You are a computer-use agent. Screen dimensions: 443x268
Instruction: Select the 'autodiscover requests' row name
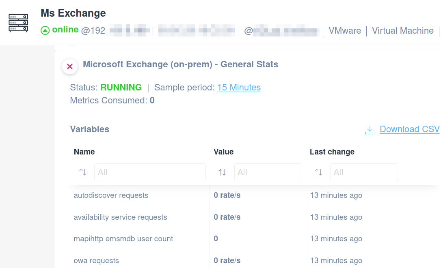(x=111, y=195)
